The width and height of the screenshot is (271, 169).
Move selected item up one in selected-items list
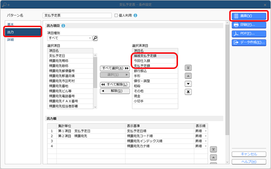coord(188,76)
